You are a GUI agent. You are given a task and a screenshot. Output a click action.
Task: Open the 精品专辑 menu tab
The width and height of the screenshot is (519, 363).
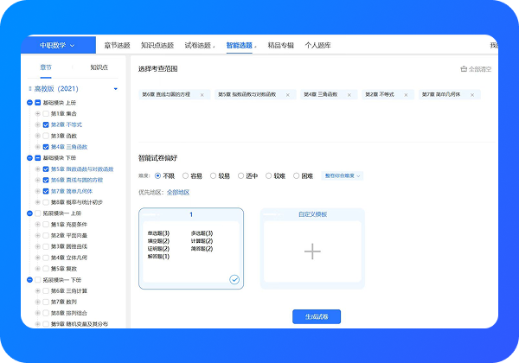(x=281, y=45)
